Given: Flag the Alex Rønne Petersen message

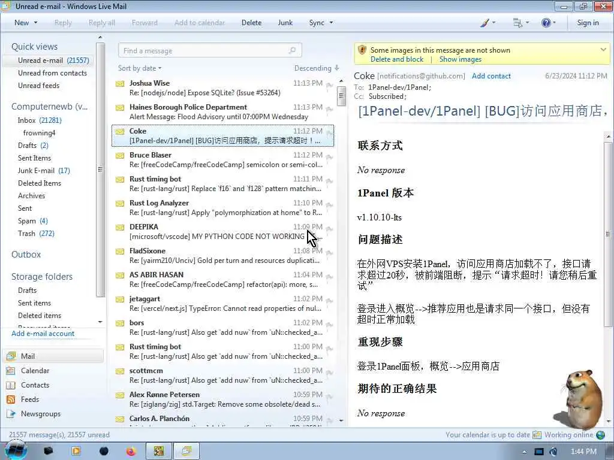Looking at the screenshot, I should point(330,397).
